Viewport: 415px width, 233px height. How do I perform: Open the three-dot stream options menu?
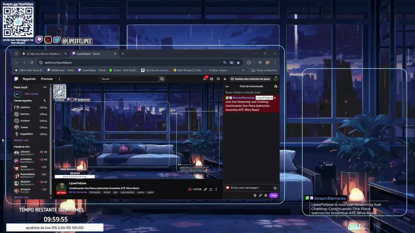pos(216,189)
